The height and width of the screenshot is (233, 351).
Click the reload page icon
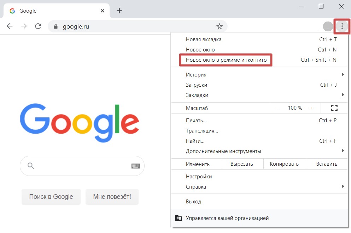pos(38,26)
